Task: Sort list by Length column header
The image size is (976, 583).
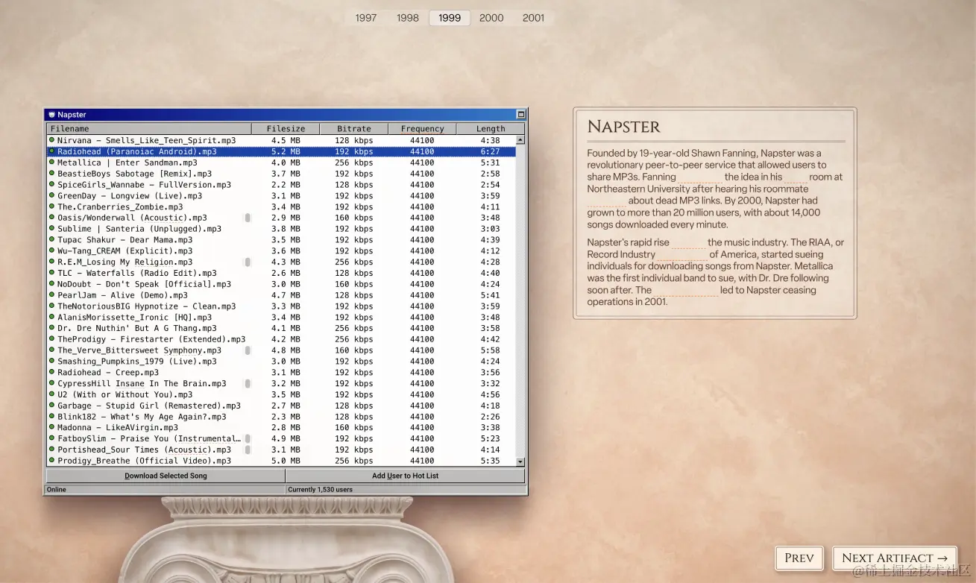Action: (x=491, y=128)
